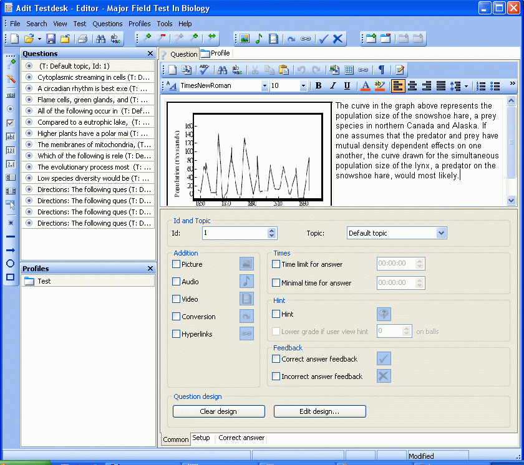Viewport: 524px width, 465px height.
Task: Click the Print icon in main toolbar
Action: [x=82, y=39]
